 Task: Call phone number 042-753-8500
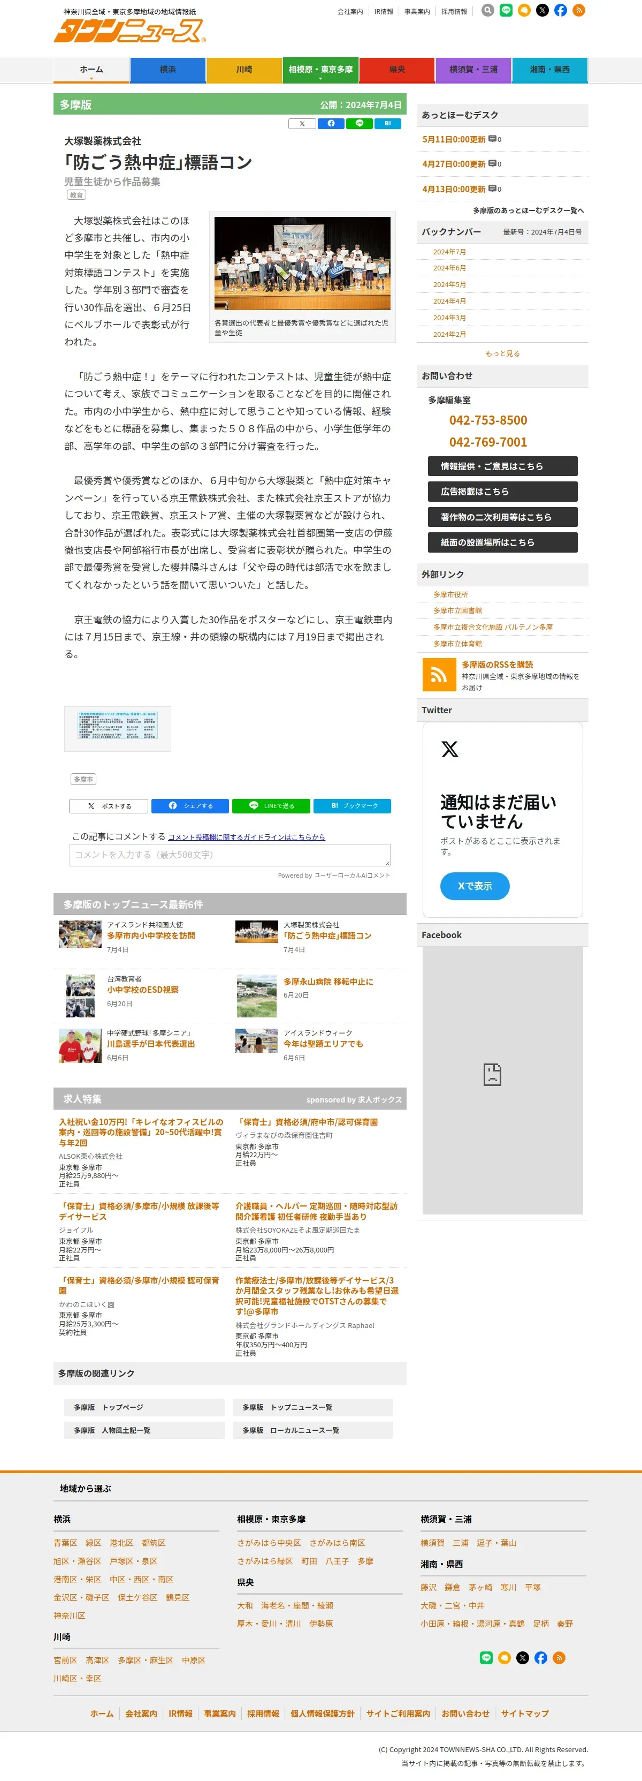(x=488, y=421)
